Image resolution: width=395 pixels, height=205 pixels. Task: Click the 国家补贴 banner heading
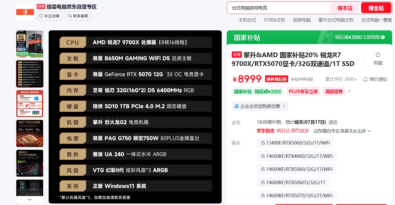click(x=247, y=38)
